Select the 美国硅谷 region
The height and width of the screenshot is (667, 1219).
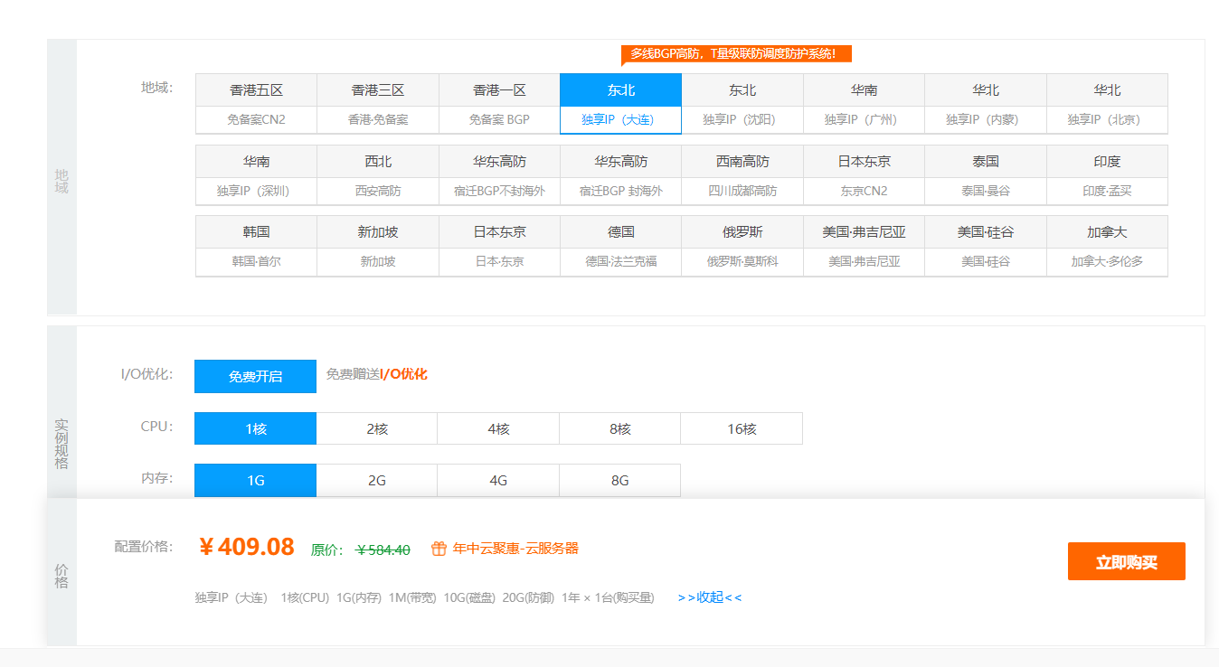click(x=985, y=246)
